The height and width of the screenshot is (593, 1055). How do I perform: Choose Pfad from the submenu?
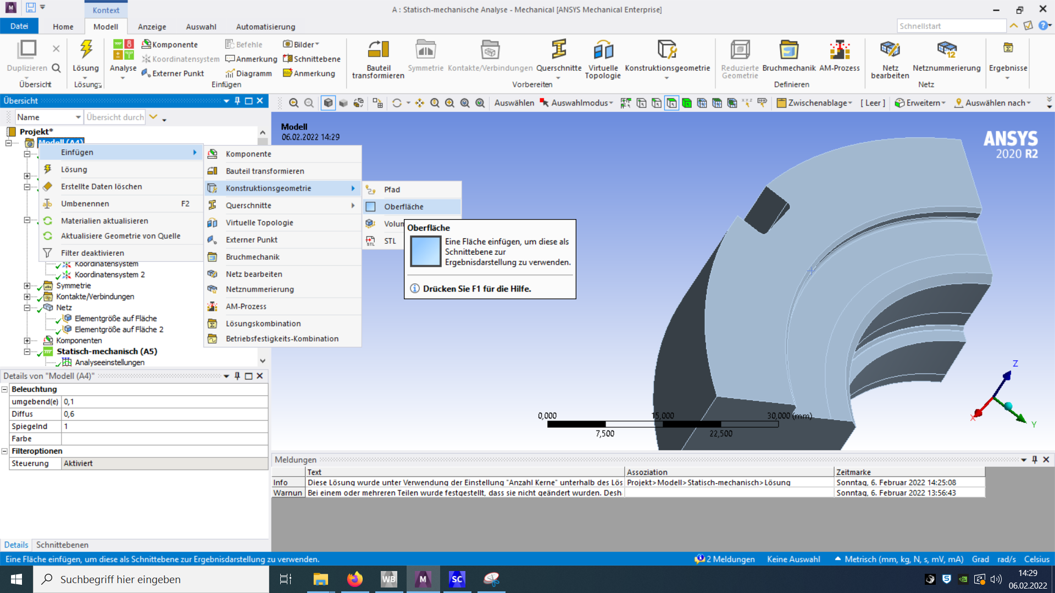pyautogui.click(x=412, y=189)
